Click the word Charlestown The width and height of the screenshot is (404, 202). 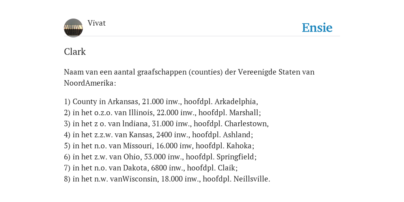point(246,123)
